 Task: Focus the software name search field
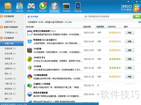pyautogui.click(x=107, y=17)
